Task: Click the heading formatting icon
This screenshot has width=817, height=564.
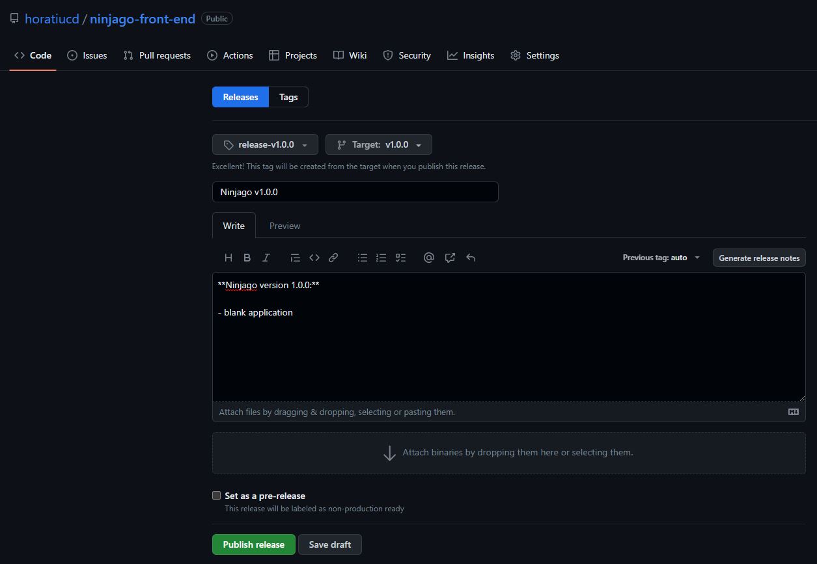Action: tap(228, 258)
